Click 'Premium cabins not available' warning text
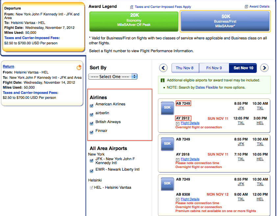This screenshot has height=216, width=278. pos(216,211)
